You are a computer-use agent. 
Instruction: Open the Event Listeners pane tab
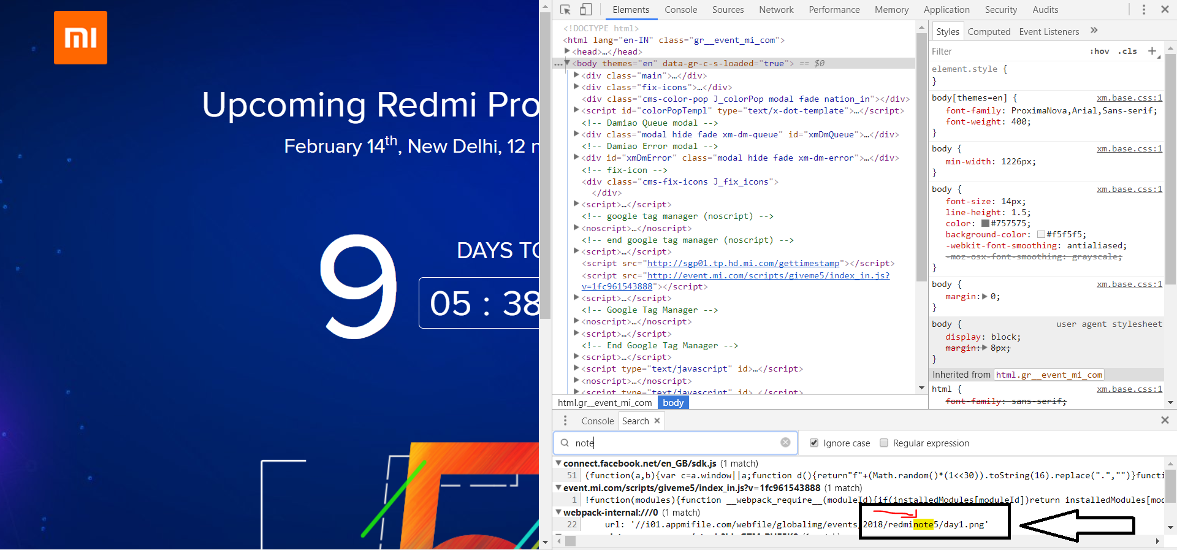pos(1049,31)
